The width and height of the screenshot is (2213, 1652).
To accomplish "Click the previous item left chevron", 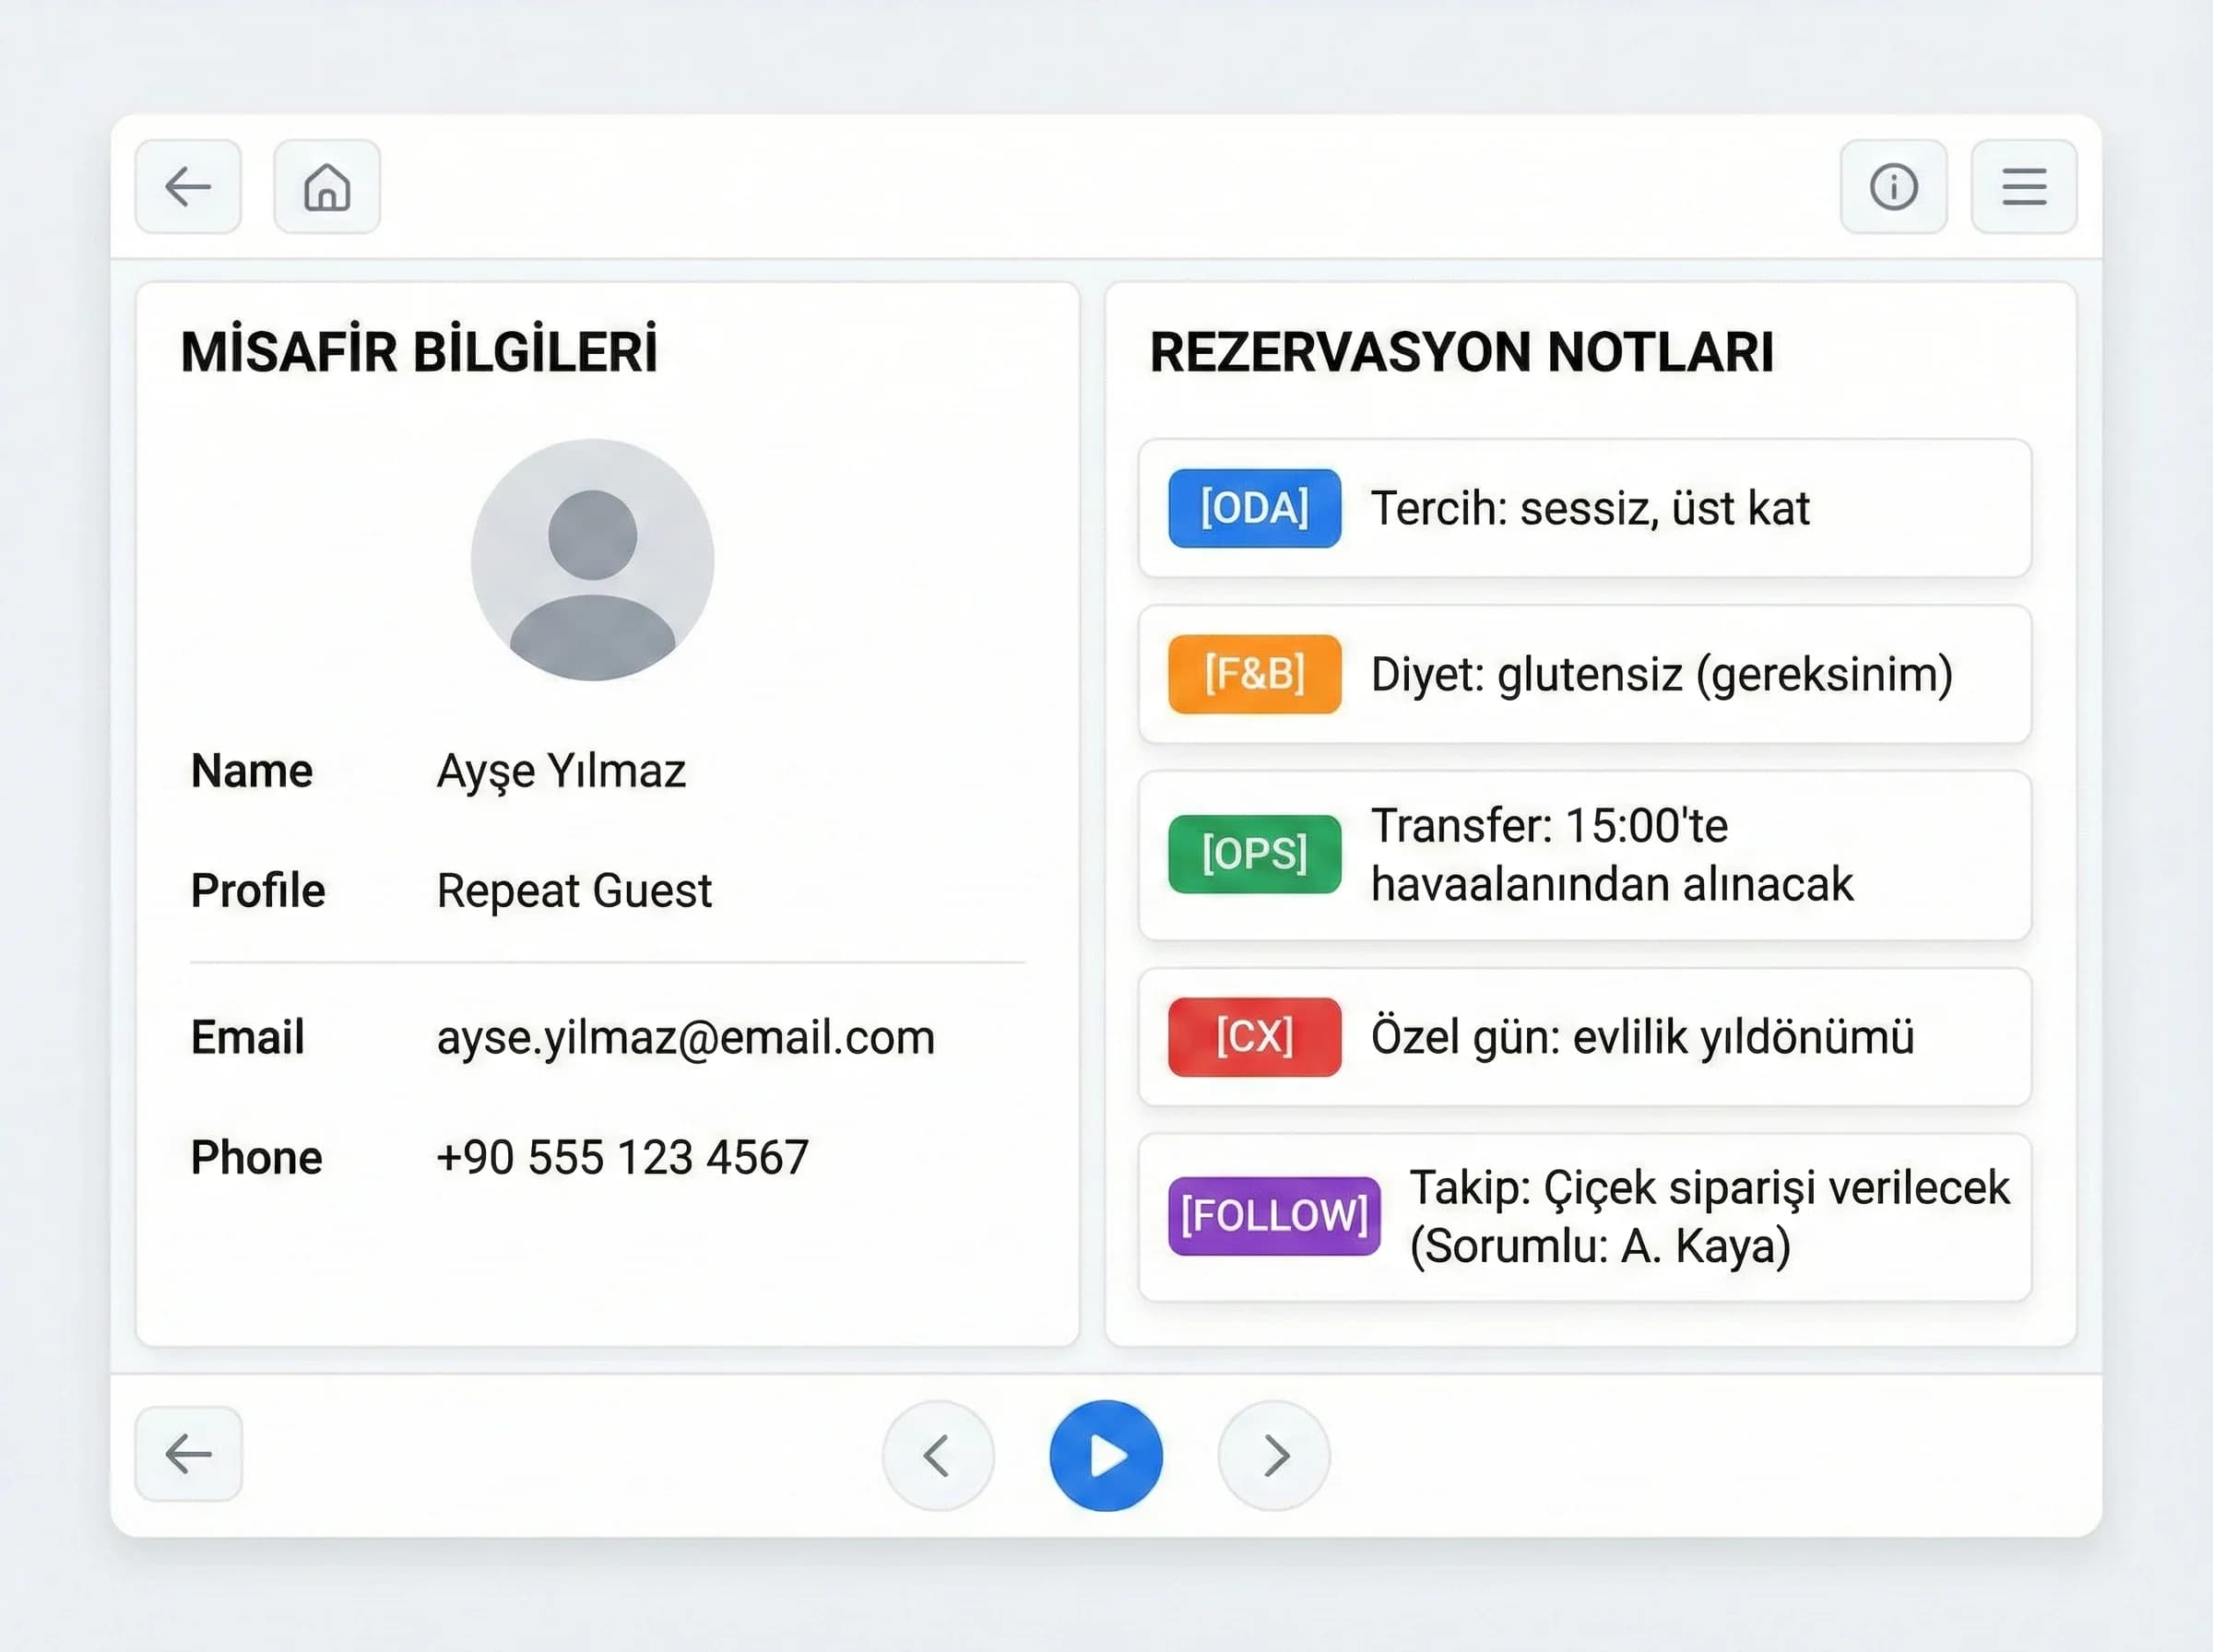I will (938, 1456).
